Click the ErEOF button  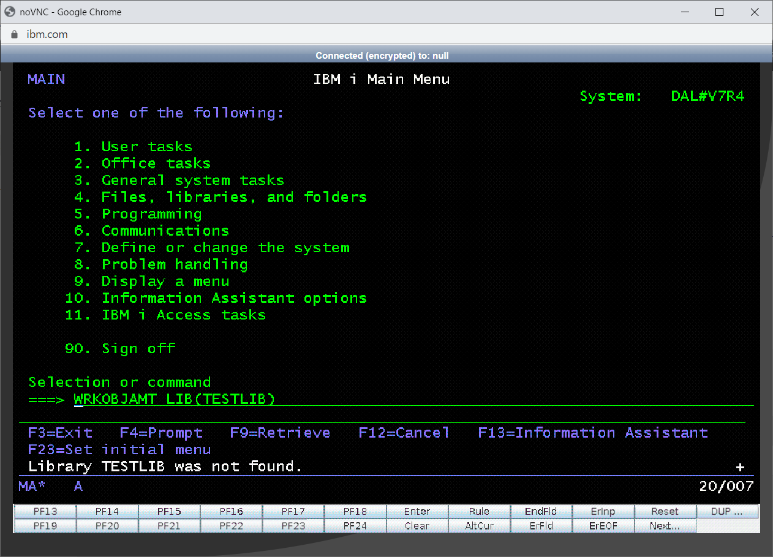(x=603, y=526)
